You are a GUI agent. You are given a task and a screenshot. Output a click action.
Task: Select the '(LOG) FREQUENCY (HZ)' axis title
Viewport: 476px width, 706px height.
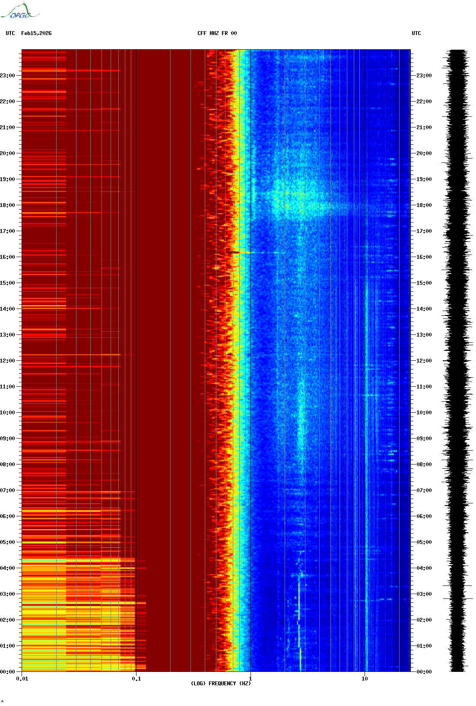[x=221, y=684]
